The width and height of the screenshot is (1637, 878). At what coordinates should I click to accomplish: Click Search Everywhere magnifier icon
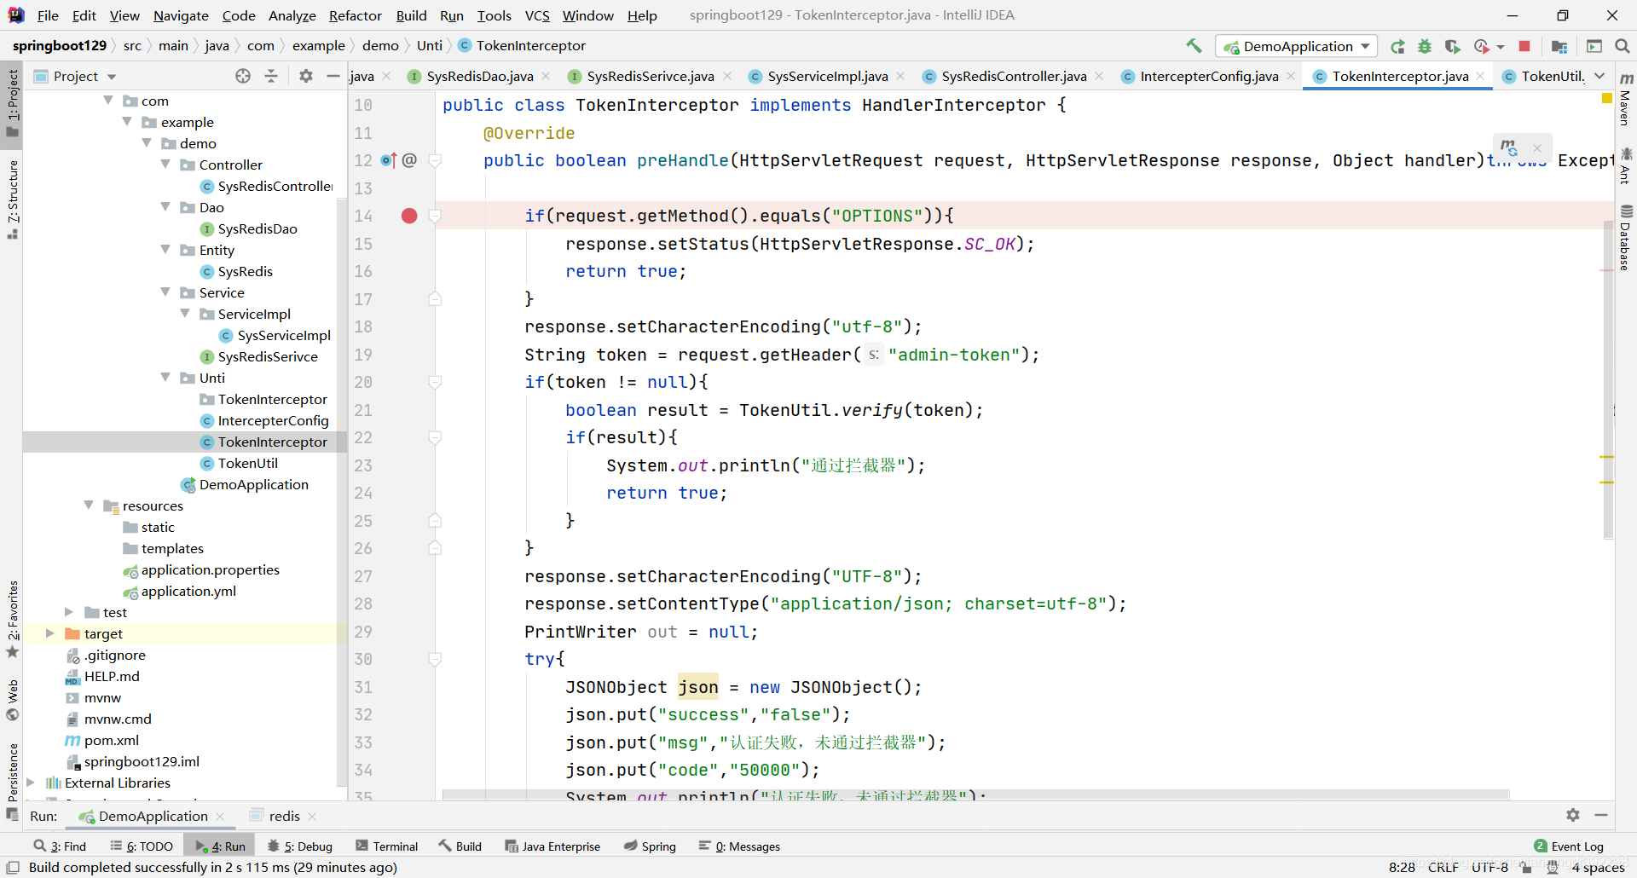1623,46
